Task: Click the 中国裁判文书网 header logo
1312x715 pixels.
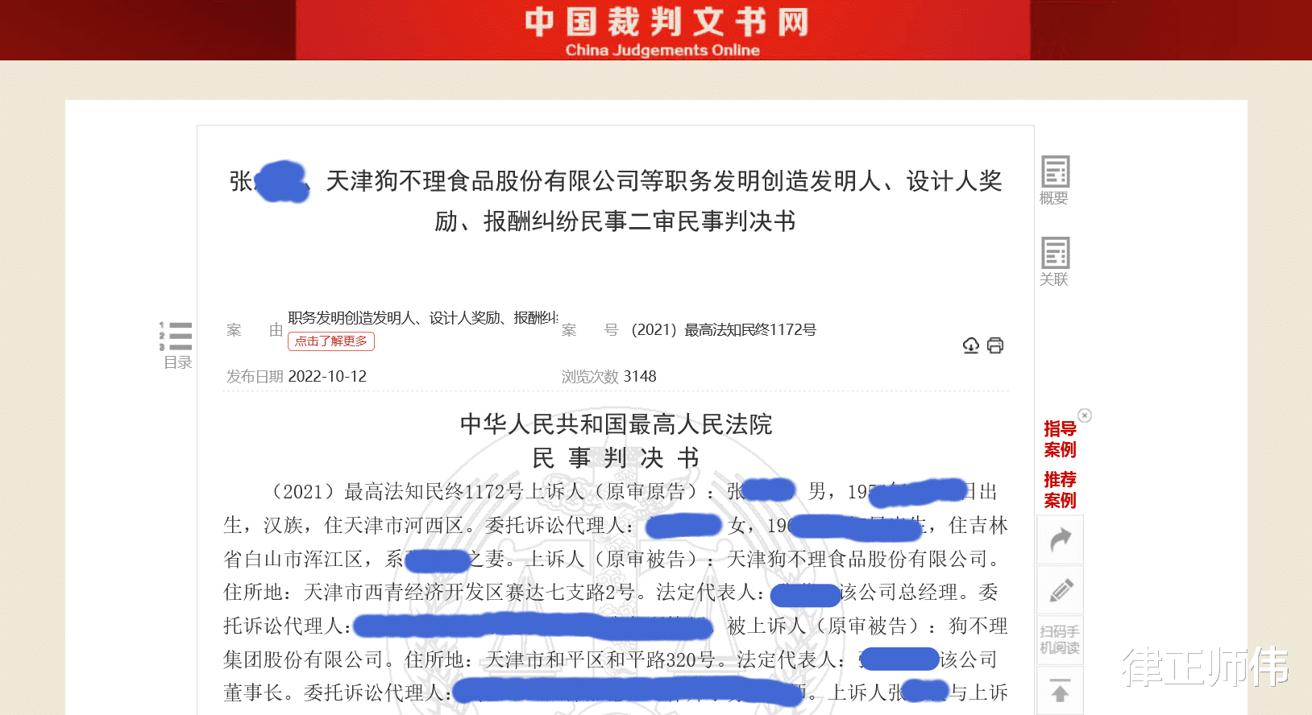Action: coord(665,22)
